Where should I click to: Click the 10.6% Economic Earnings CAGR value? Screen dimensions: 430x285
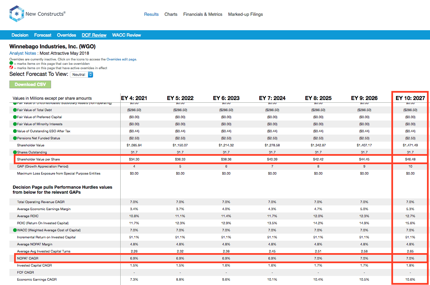tap(410, 280)
